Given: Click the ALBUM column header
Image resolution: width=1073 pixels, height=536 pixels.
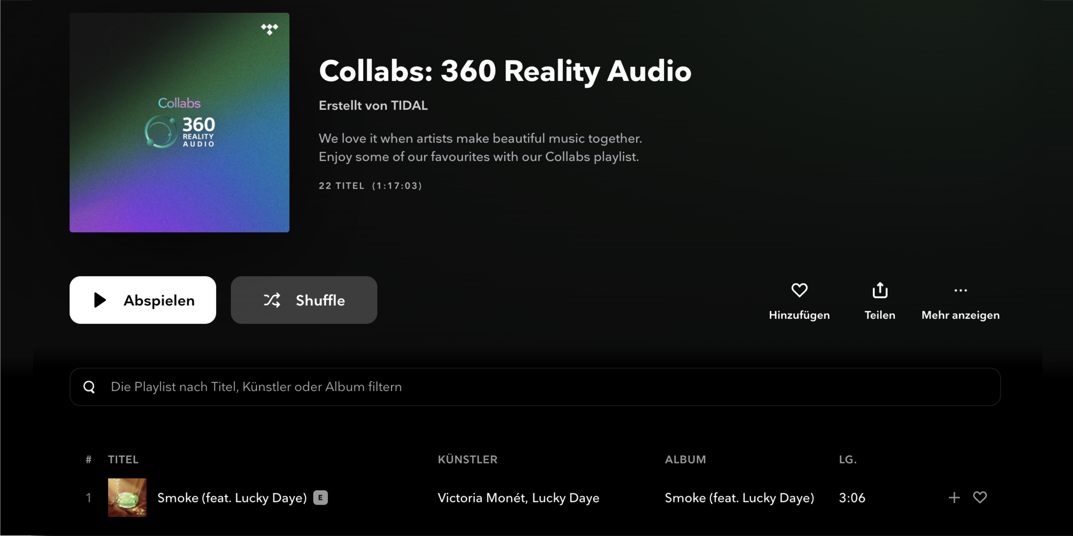Looking at the screenshot, I should [685, 460].
